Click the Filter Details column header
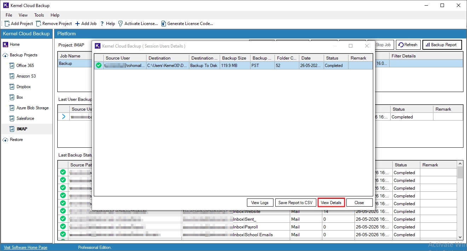The width and height of the screenshot is (467, 251). (426, 56)
